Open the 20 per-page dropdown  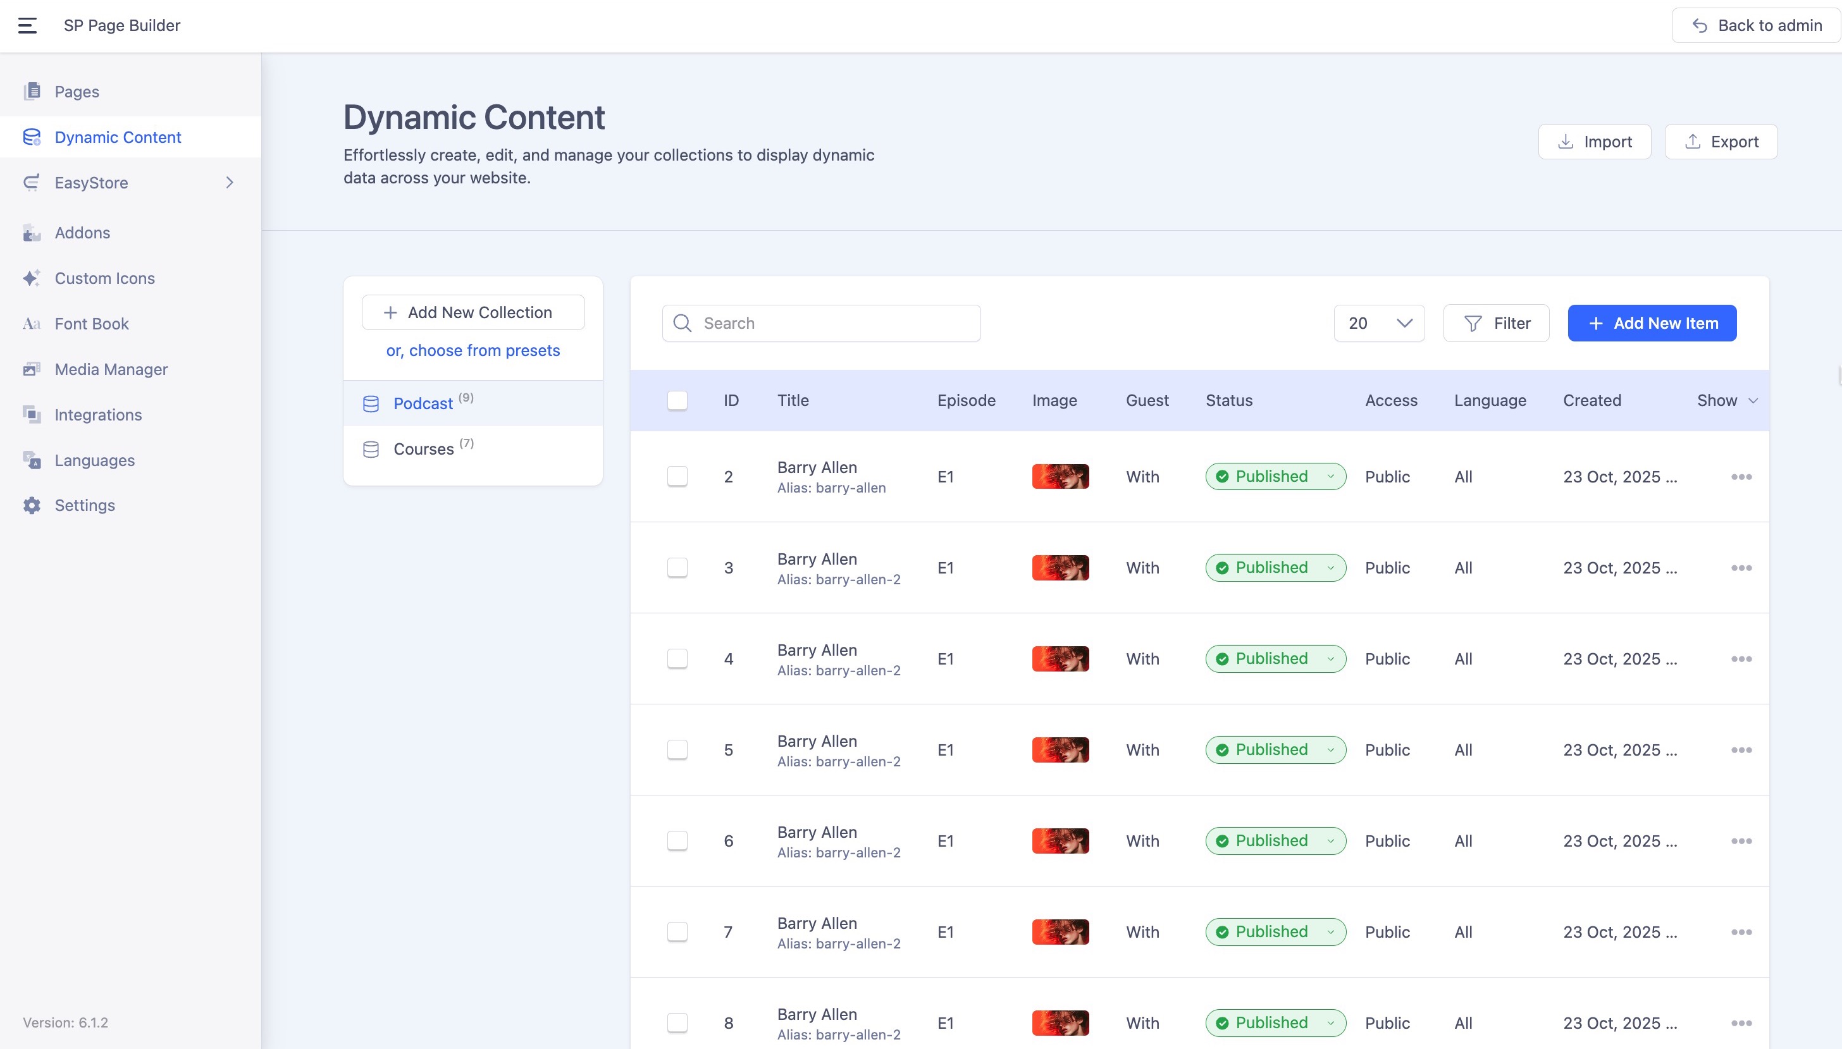[1378, 322]
